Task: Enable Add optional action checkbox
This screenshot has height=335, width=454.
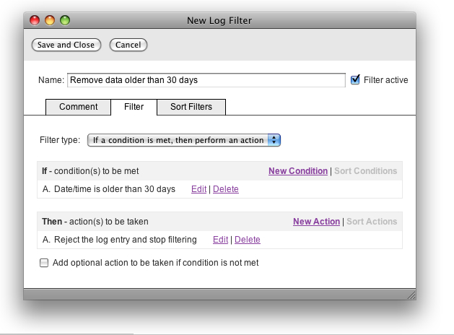Action: click(x=44, y=264)
